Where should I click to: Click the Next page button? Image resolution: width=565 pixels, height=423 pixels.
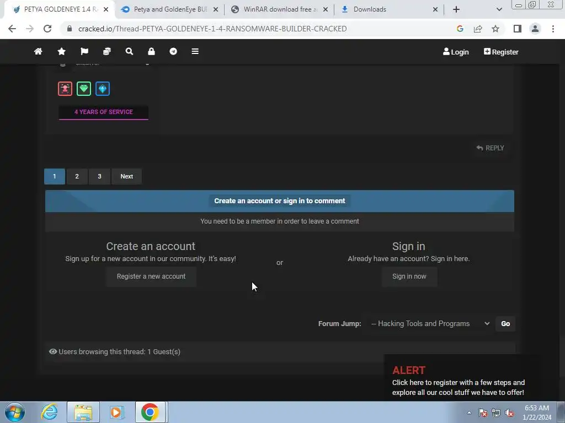(x=126, y=176)
